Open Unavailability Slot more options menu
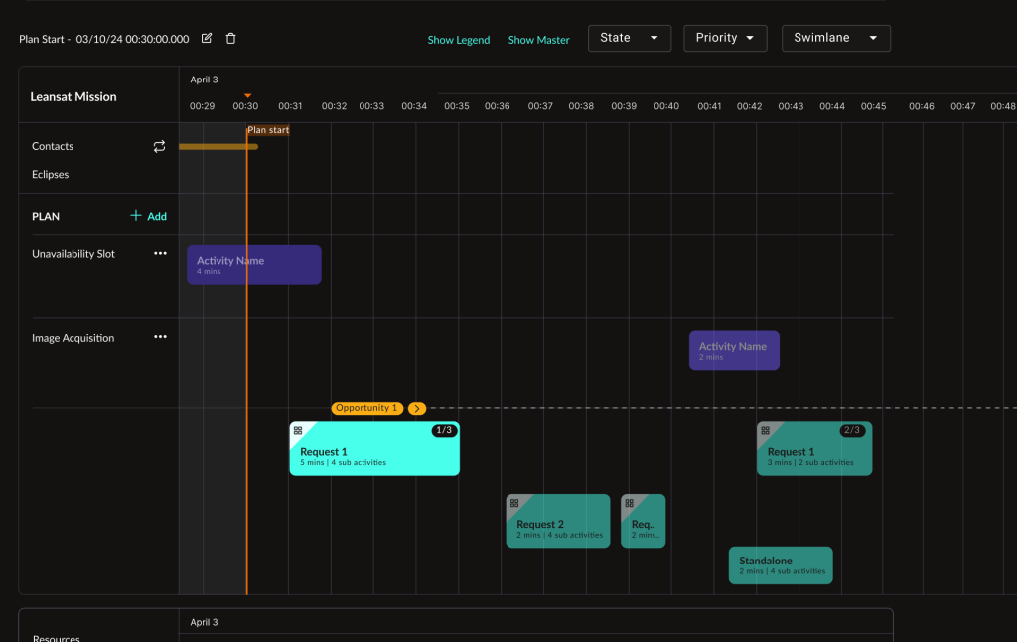 point(160,253)
